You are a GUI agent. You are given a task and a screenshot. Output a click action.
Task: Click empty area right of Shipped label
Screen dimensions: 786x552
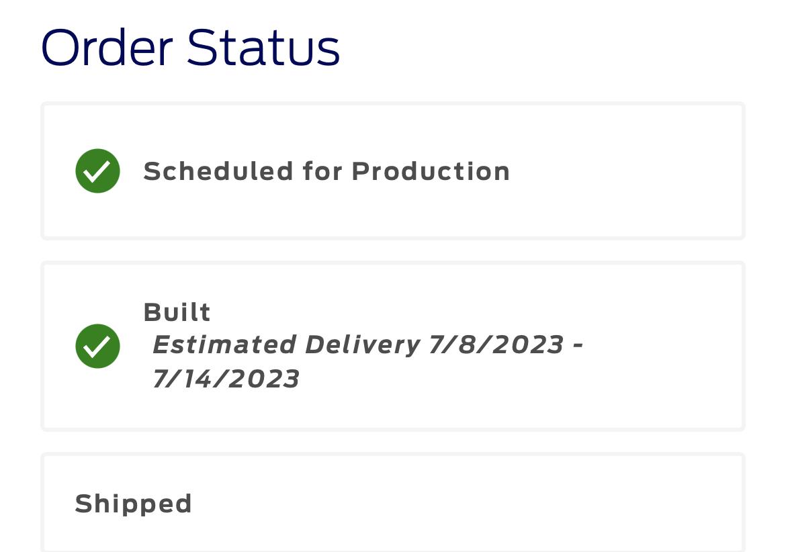point(466,504)
